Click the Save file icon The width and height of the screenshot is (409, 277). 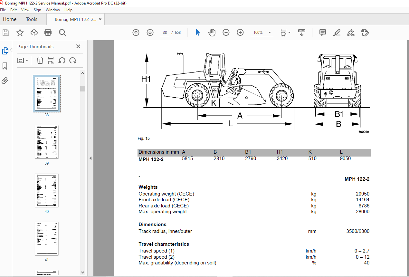click(6, 33)
